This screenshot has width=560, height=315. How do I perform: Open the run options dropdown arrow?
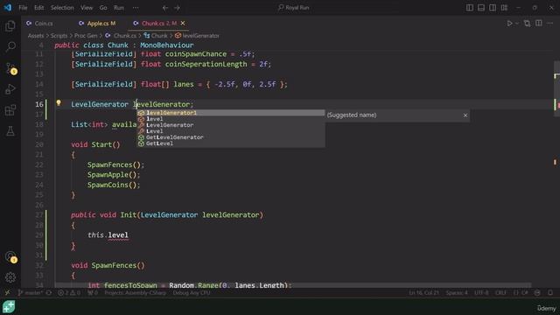pos(517,24)
